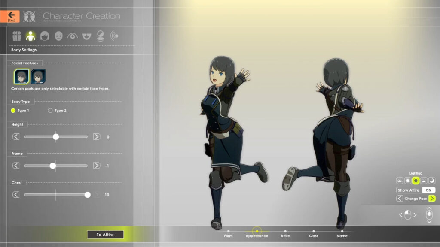Open the mouth category icon
440x247 pixels.
pyautogui.click(x=86, y=36)
